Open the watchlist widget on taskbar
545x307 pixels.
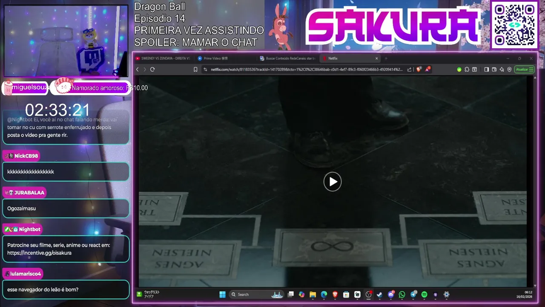[148, 294]
